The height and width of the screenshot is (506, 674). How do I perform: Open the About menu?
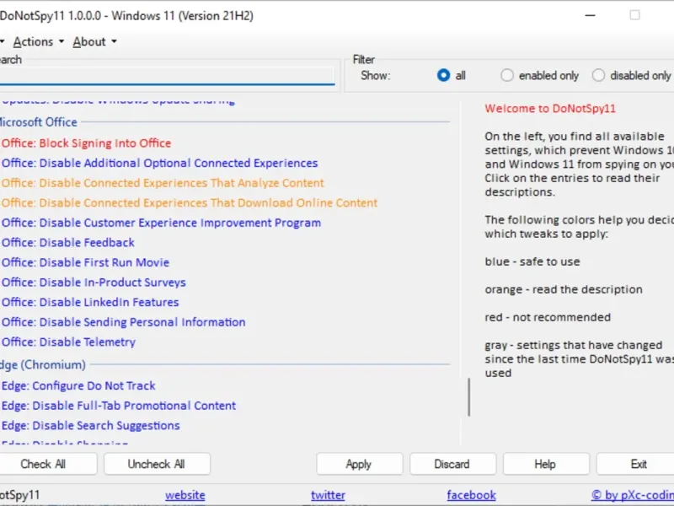click(x=94, y=41)
